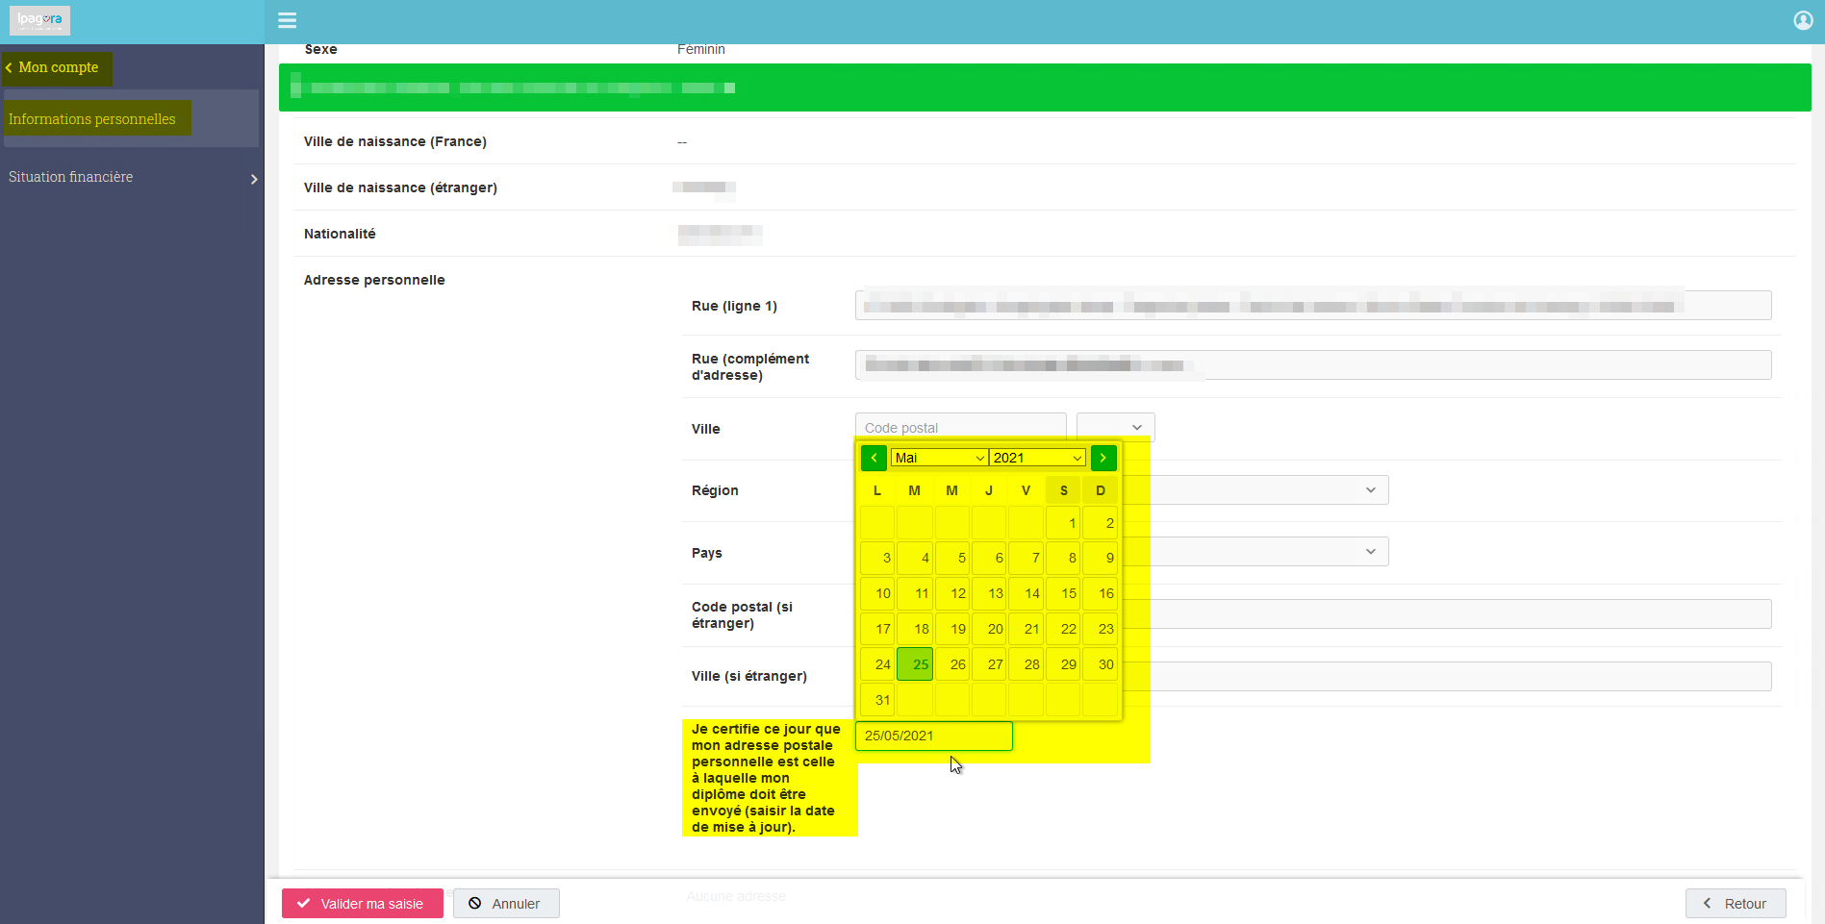
Task: Click the Code postal input field
Action: point(960,427)
